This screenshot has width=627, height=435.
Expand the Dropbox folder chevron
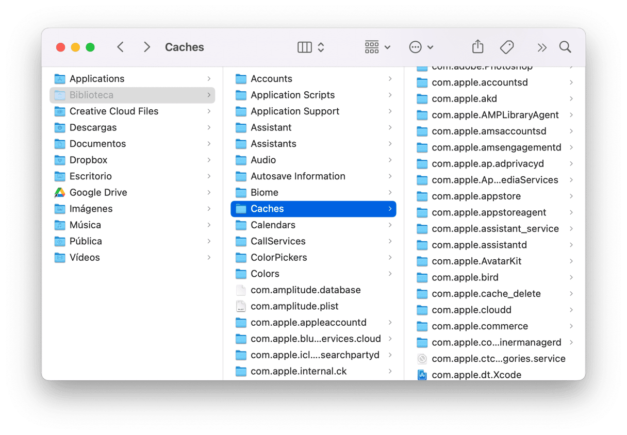[209, 160]
